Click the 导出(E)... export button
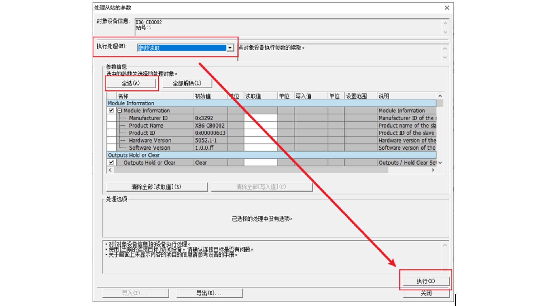 pyautogui.click(x=209, y=293)
